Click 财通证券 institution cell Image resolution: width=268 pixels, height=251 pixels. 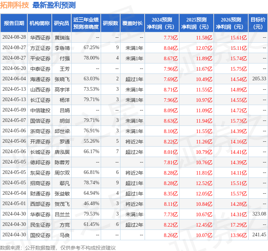tap(40, 194)
